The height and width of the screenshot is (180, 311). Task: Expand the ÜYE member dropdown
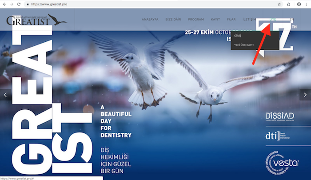click(x=273, y=20)
